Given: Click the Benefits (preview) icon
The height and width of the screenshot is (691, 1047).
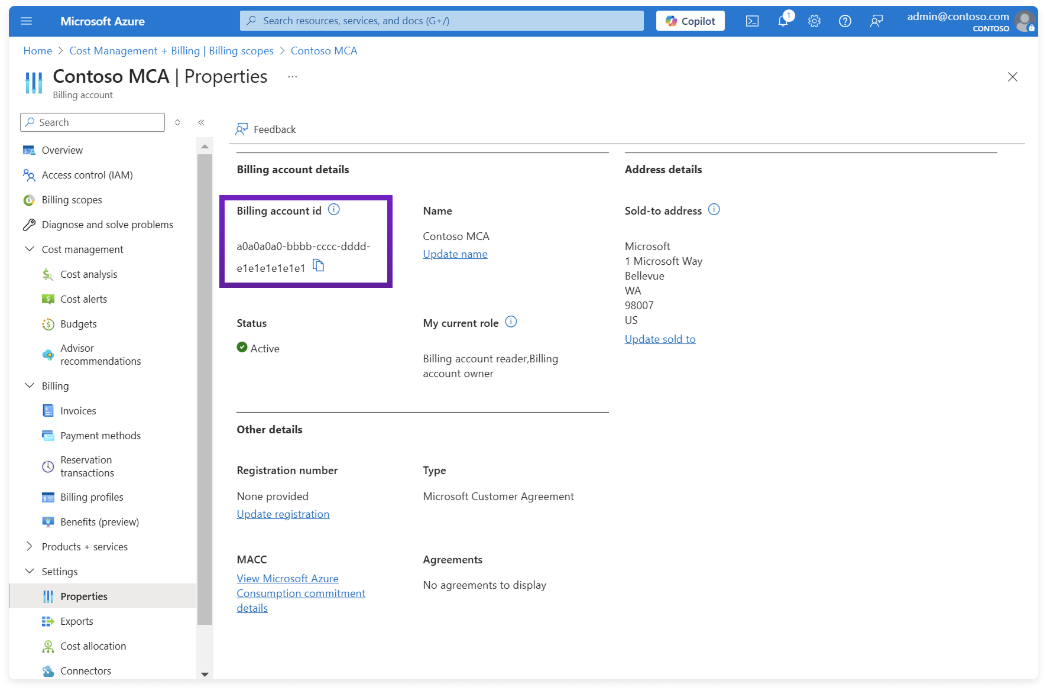Looking at the screenshot, I should click(48, 522).
